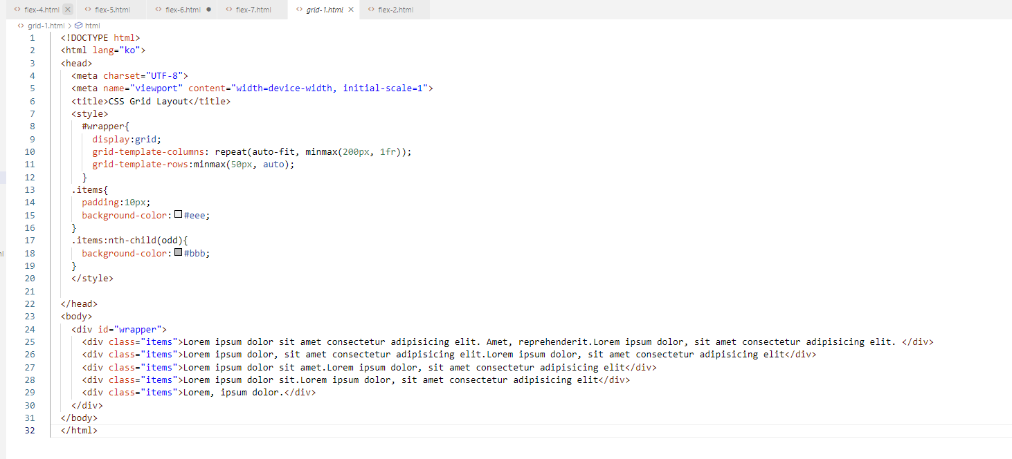Screen dimensions: 1012x459
Task: Open color picker for #eee swatch
Action: pos(179,214)
